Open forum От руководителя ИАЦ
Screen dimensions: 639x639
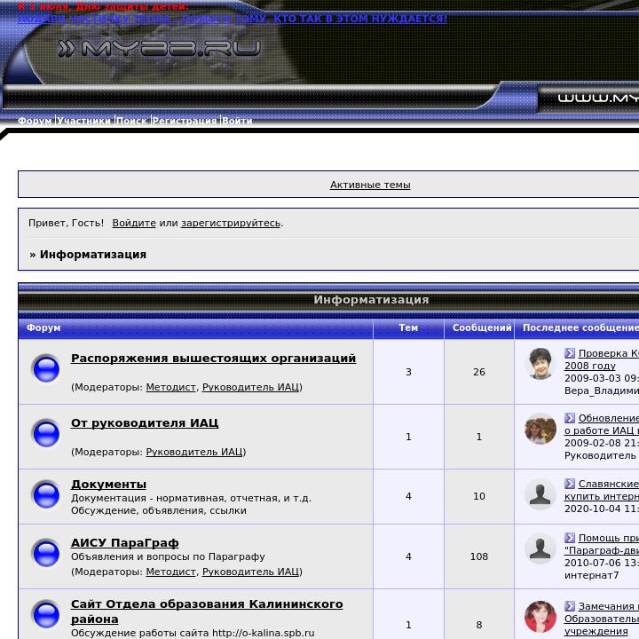145,423
